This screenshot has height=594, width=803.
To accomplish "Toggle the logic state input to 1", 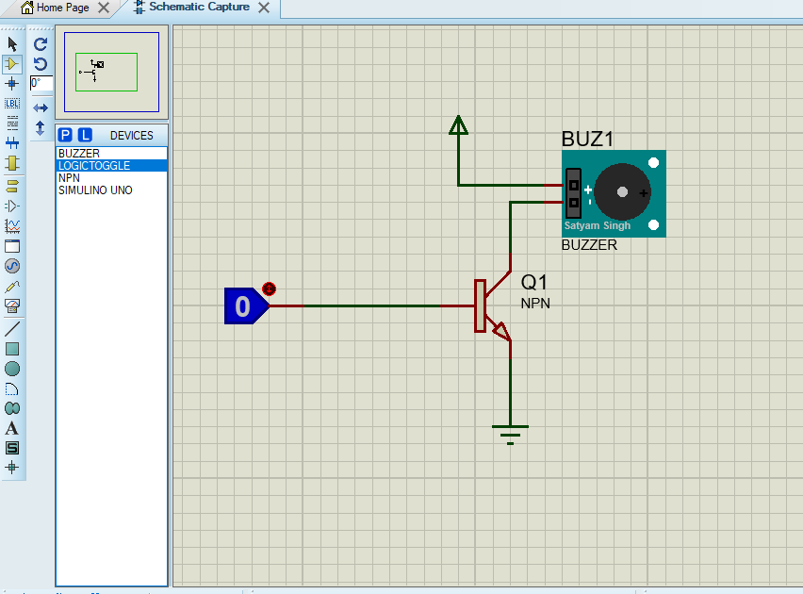I will (270, 289).
